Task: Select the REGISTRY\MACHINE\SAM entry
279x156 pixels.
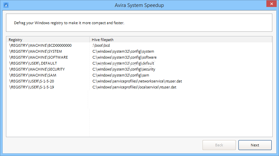Action: pos(33,75)
